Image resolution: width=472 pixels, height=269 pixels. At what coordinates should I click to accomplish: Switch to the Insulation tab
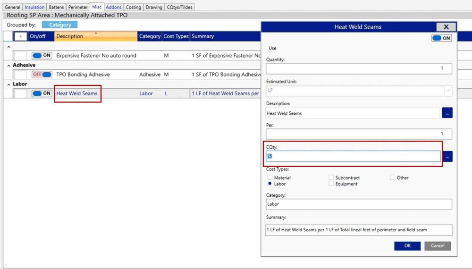34,7
